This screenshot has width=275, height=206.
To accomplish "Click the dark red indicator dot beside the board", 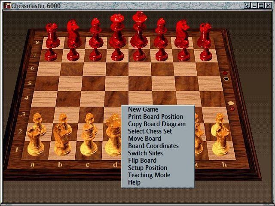I will click(x=225, y=73).
